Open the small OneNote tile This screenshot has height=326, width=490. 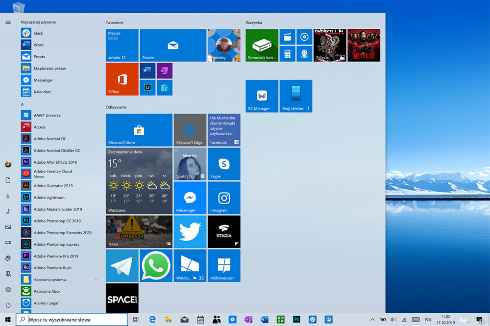click(x=164, y=71)
